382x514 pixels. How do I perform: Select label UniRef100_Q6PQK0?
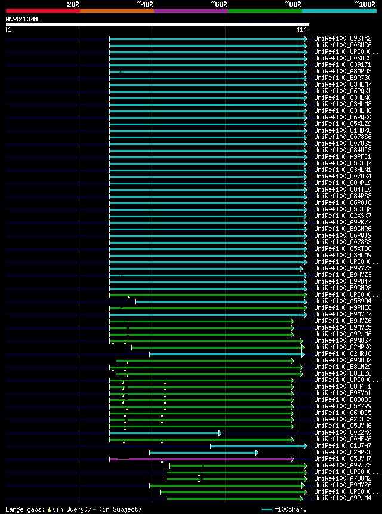(343, 117)
